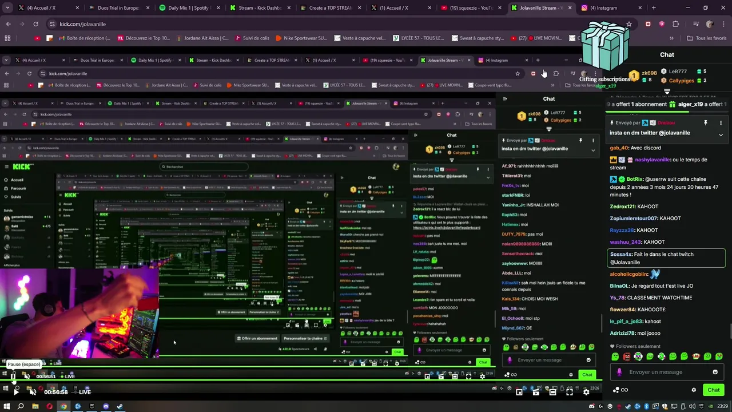Close the Daily Mix 1 Spotify tab
Screen dimensions: 732x412
coord(217,8)
